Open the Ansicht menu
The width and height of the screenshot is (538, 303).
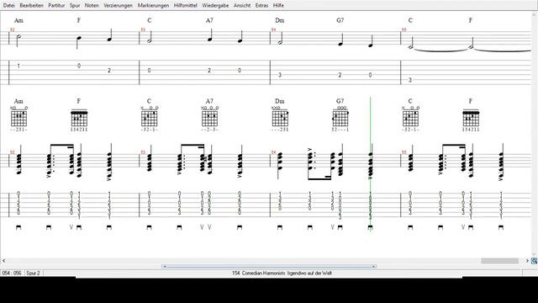tap(242, 6)
